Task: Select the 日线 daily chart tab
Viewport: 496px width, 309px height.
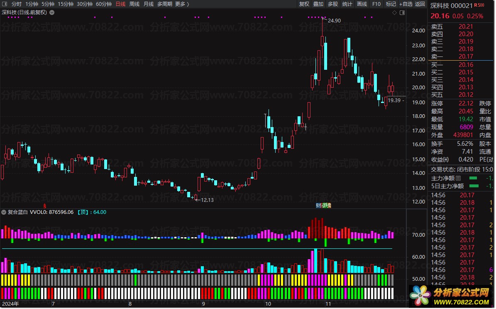Action: coord(120,4)
